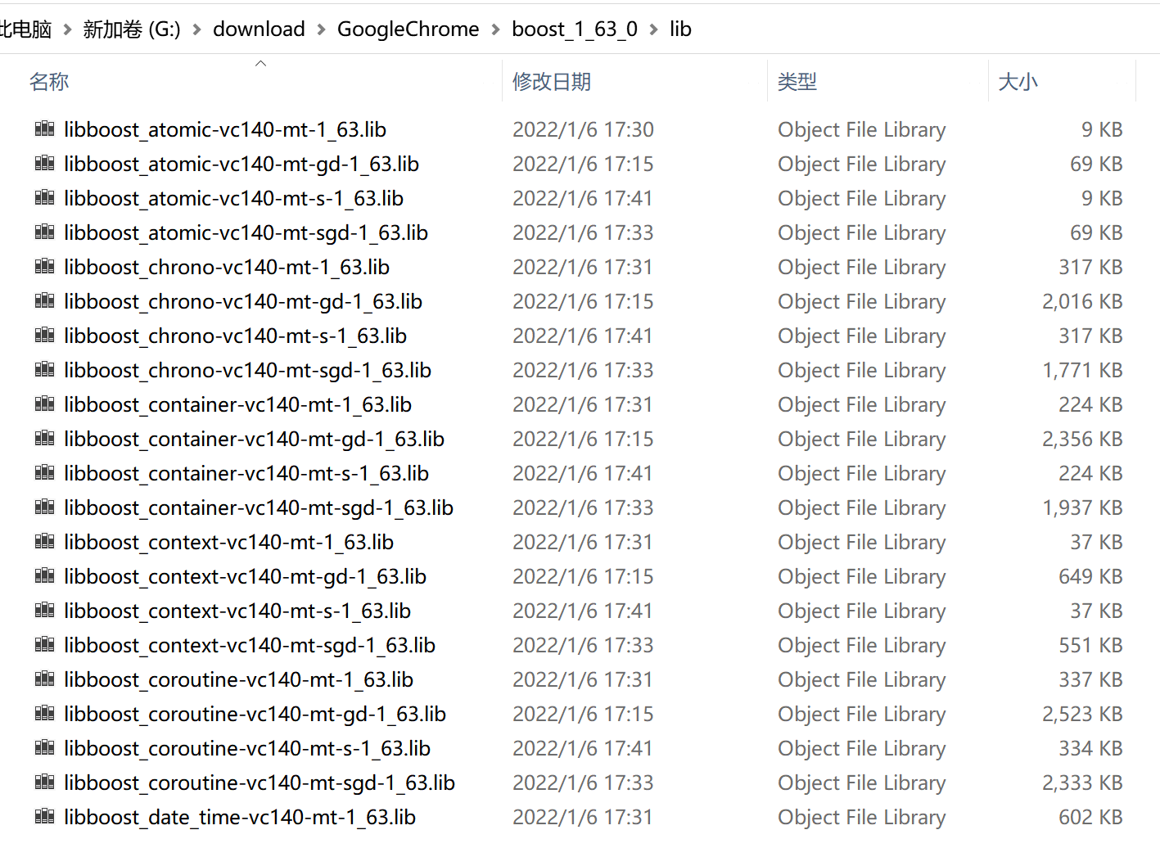Click the library icon for libboost_chrono-vc140-mt-gd-1_63.lib

[44, 301]
